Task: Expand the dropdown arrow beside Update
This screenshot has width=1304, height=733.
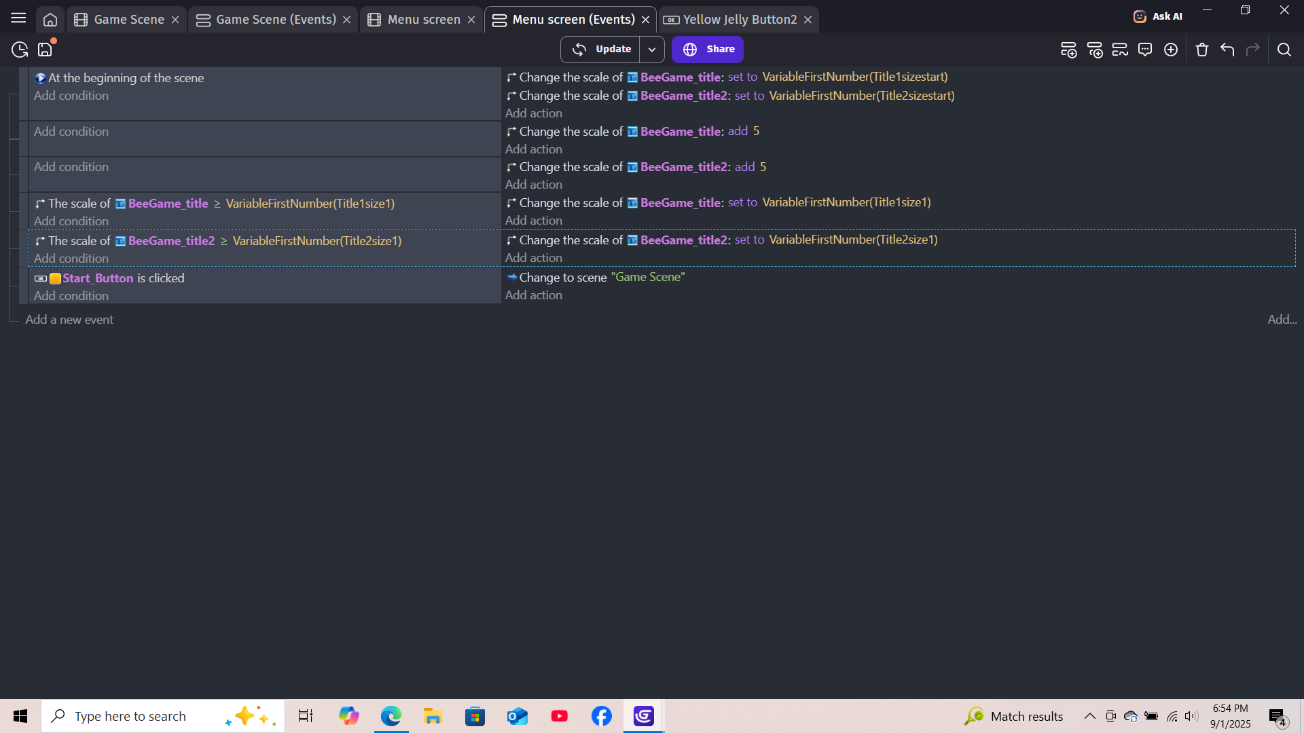Action: coord(652,50)
